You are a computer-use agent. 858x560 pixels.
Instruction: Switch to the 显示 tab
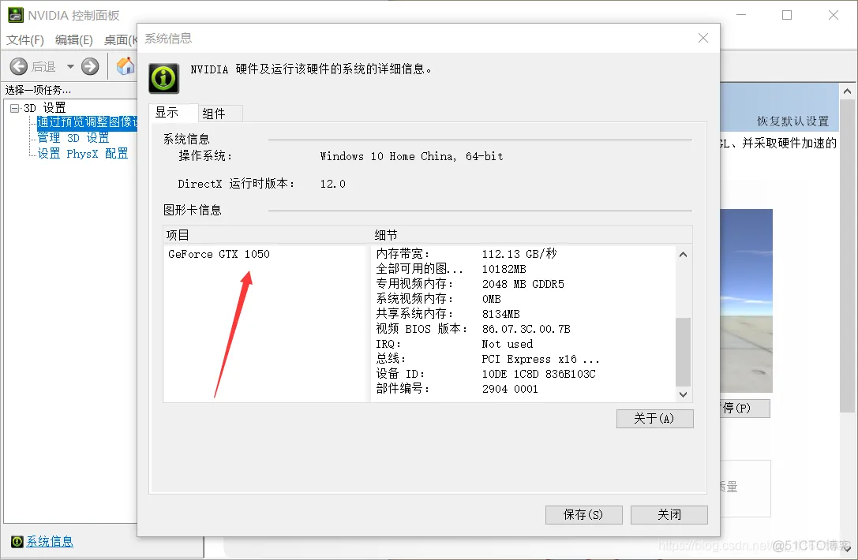[x=173, y=113]
